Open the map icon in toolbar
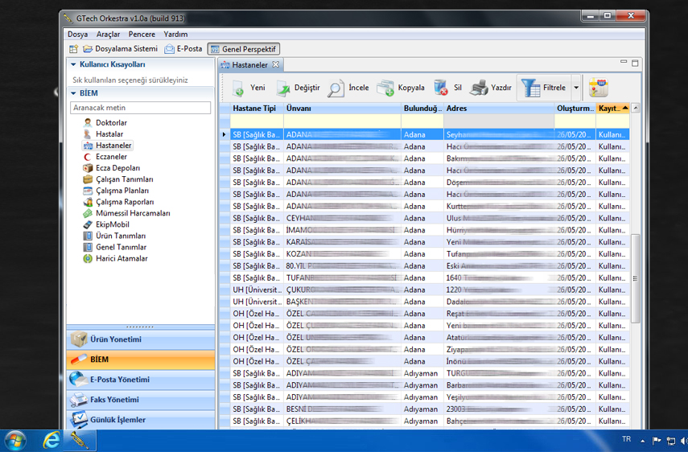The width and height of the screenshot is (688, 452). pos(598,87)
